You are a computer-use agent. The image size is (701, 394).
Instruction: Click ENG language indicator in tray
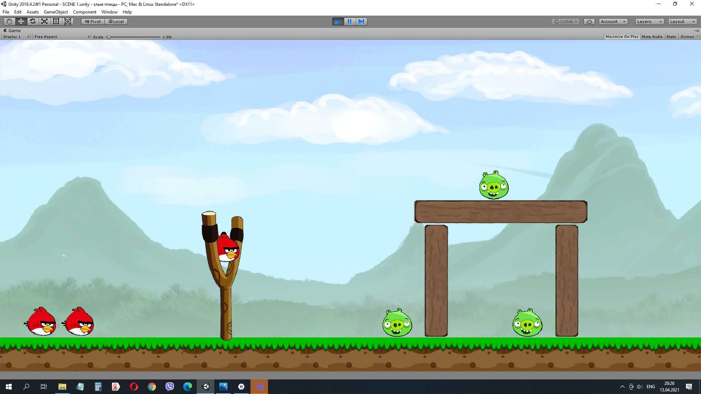(x=650, y=387)
